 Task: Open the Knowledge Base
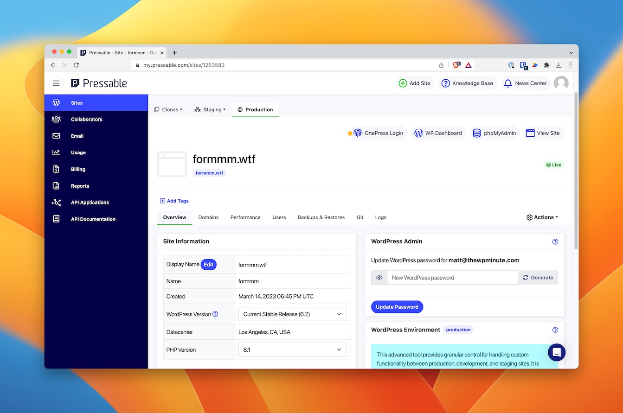tap(467, 83)
